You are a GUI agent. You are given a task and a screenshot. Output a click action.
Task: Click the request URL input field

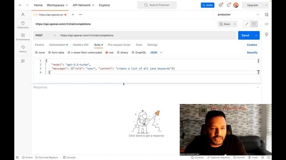tap(147, 36)
